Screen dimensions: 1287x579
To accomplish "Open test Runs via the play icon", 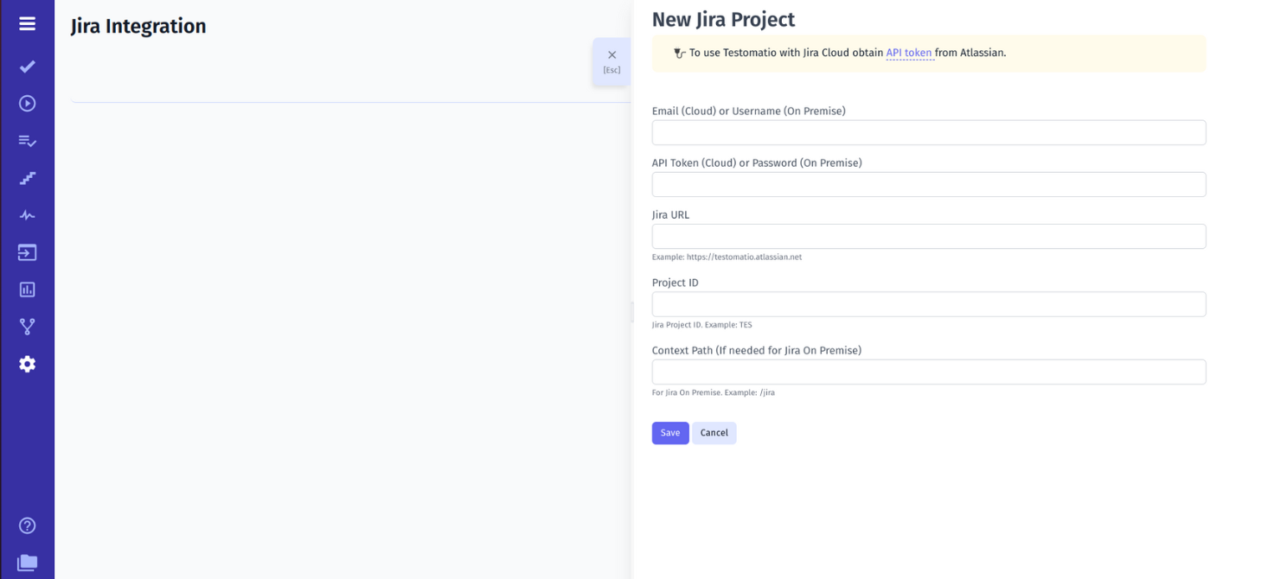I will (x=26, y=103).
